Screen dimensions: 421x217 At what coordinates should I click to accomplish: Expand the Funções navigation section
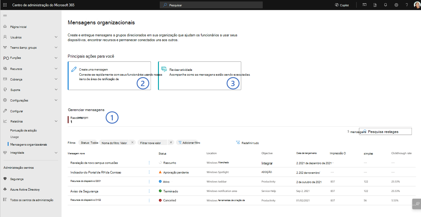pyautogui.click(x=56, y=58)
